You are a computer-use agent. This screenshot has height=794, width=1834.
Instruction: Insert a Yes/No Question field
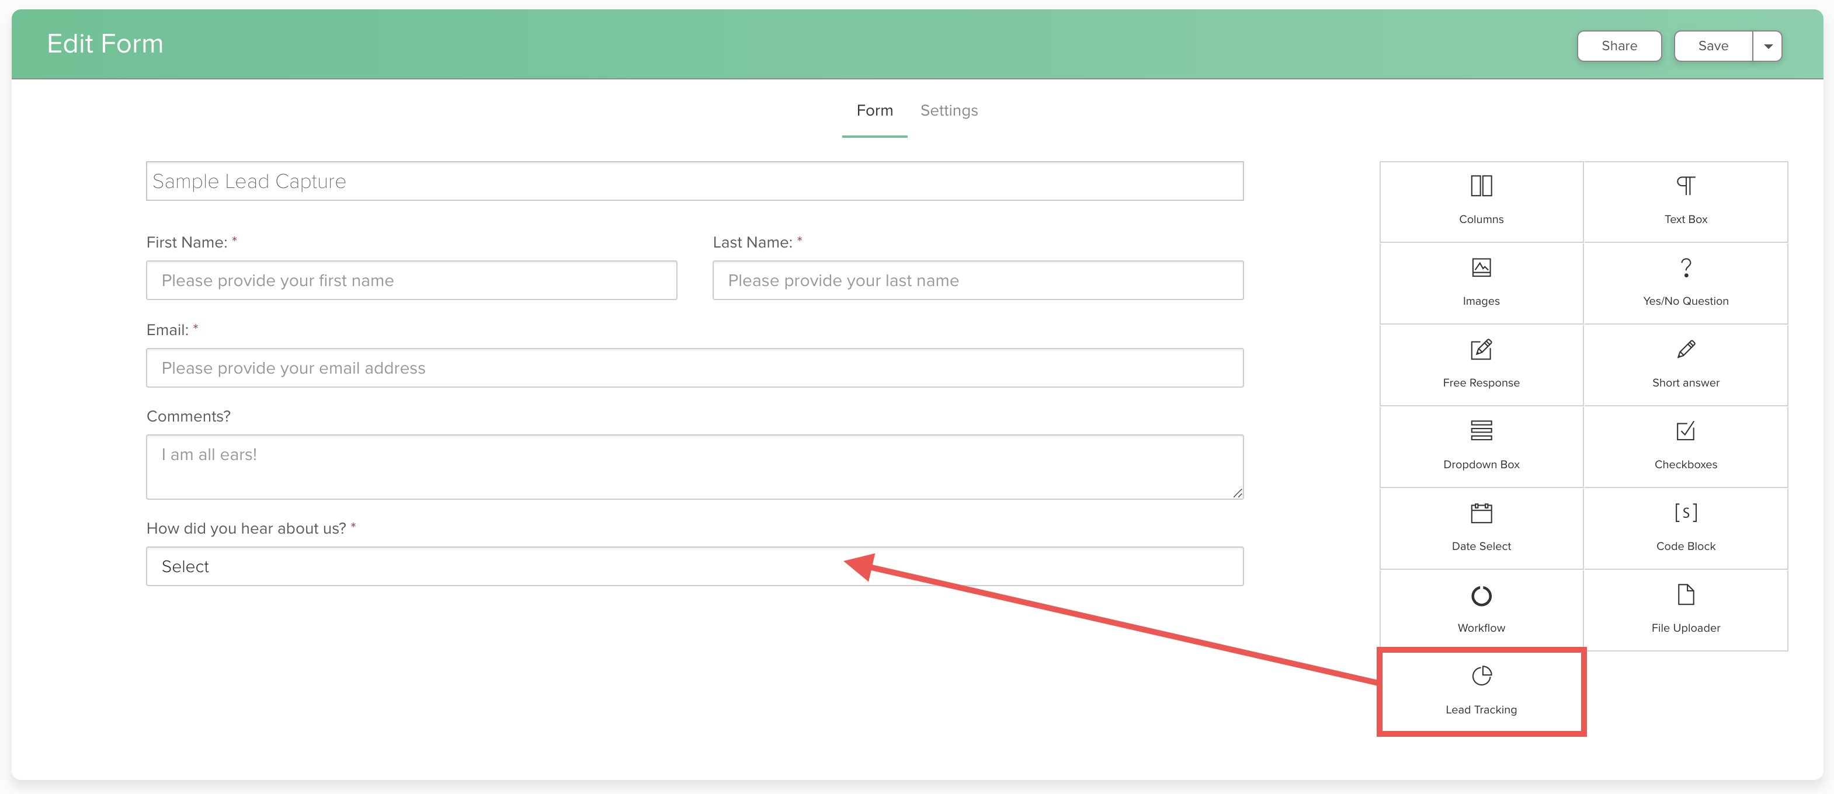coord(1685,283)
